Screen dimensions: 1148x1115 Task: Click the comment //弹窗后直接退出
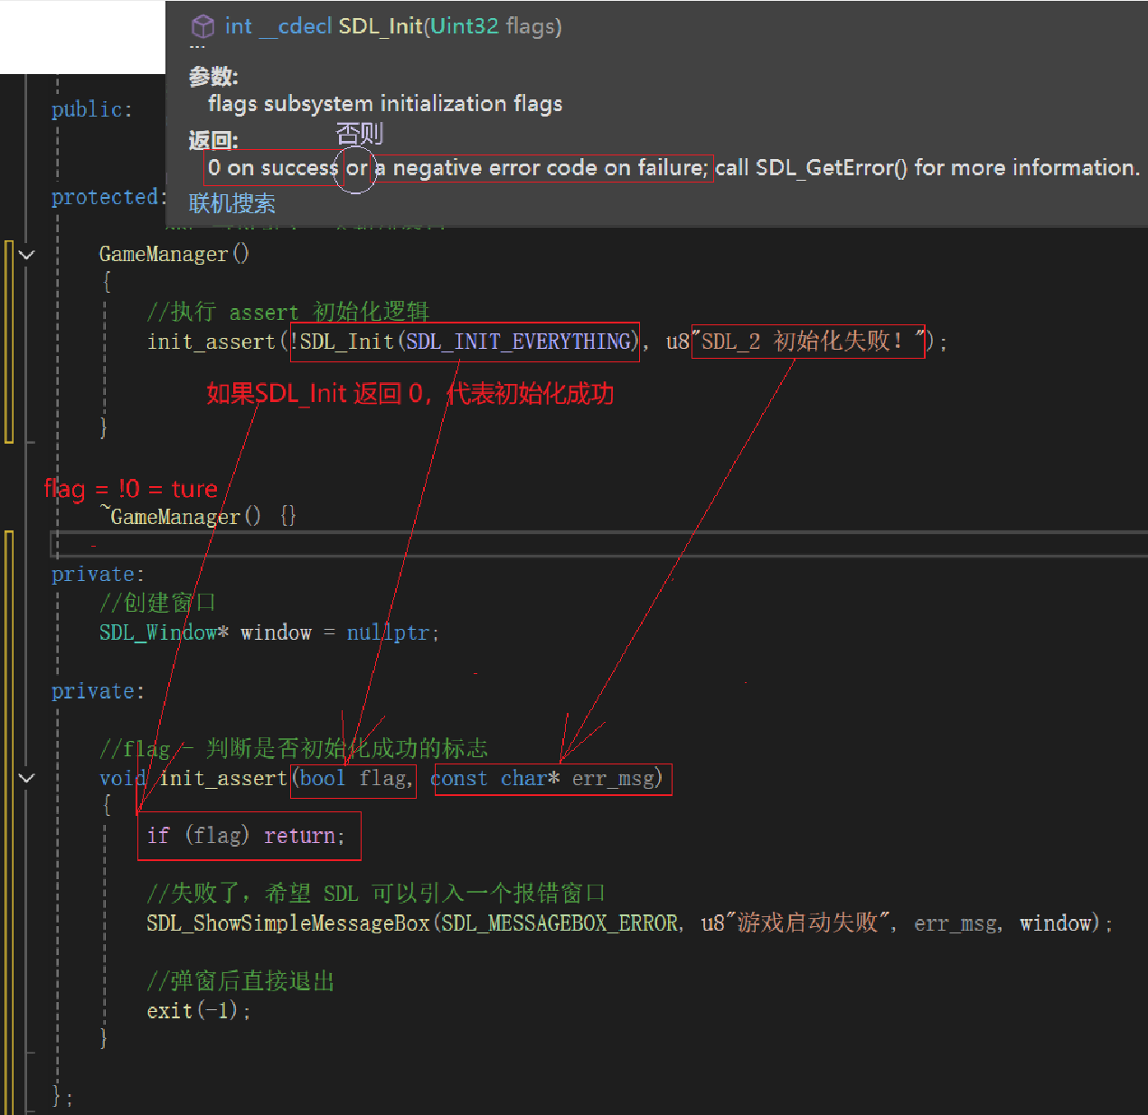pos(240,981)
